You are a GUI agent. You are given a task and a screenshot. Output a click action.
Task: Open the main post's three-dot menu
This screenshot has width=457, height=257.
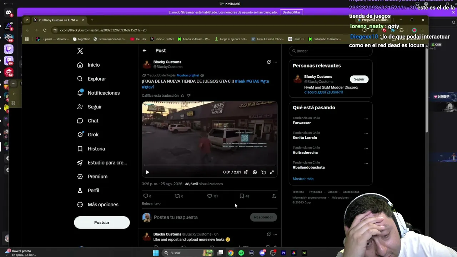[x=275, y=62]
